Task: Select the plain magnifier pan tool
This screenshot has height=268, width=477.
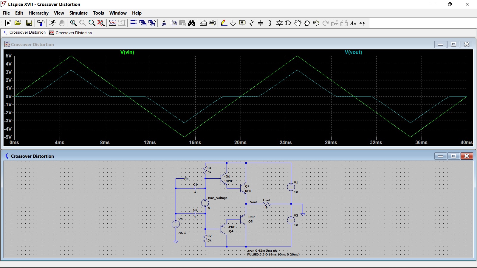Action: click(x=83, y=23)
